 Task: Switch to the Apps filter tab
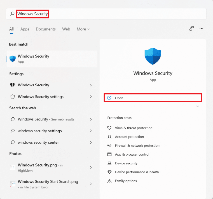25,29
